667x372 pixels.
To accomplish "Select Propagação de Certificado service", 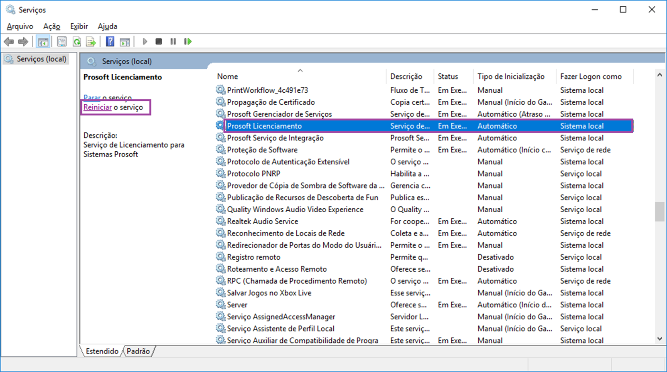I will [424, 102].
